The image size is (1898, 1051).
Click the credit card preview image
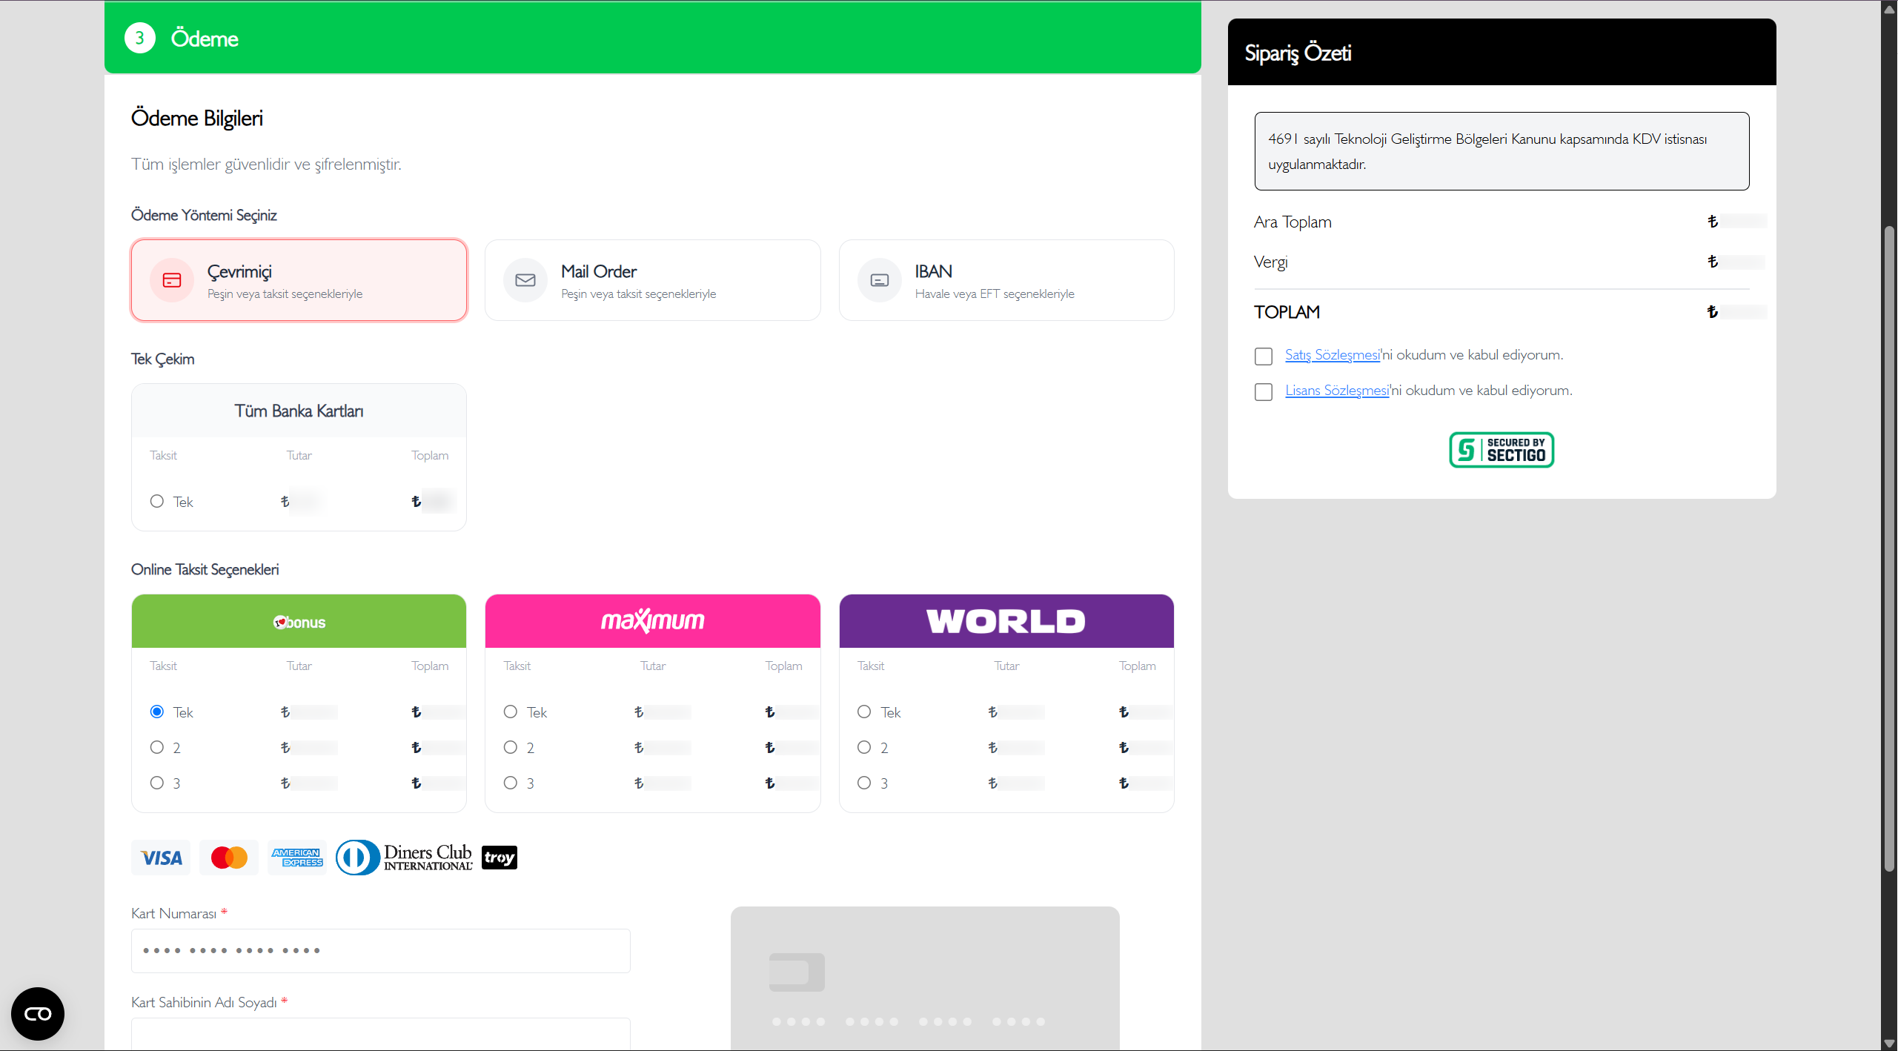[x=925, y=978]
